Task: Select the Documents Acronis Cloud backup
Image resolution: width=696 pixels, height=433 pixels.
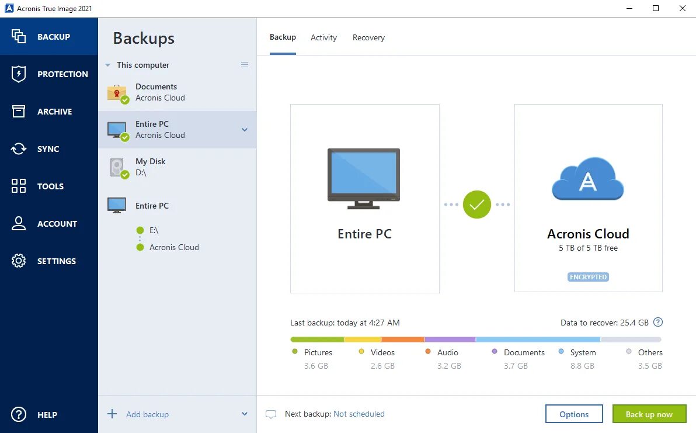Action: point(177,92)
